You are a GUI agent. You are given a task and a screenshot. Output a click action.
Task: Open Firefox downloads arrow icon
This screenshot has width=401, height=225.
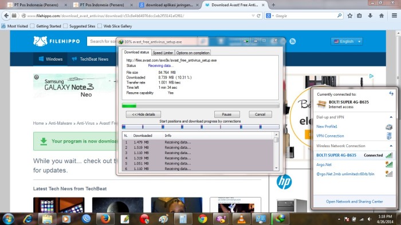370,16
